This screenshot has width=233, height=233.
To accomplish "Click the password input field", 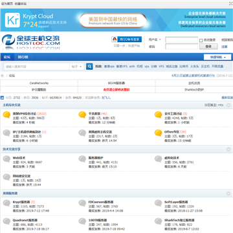I will coord(181,47).
